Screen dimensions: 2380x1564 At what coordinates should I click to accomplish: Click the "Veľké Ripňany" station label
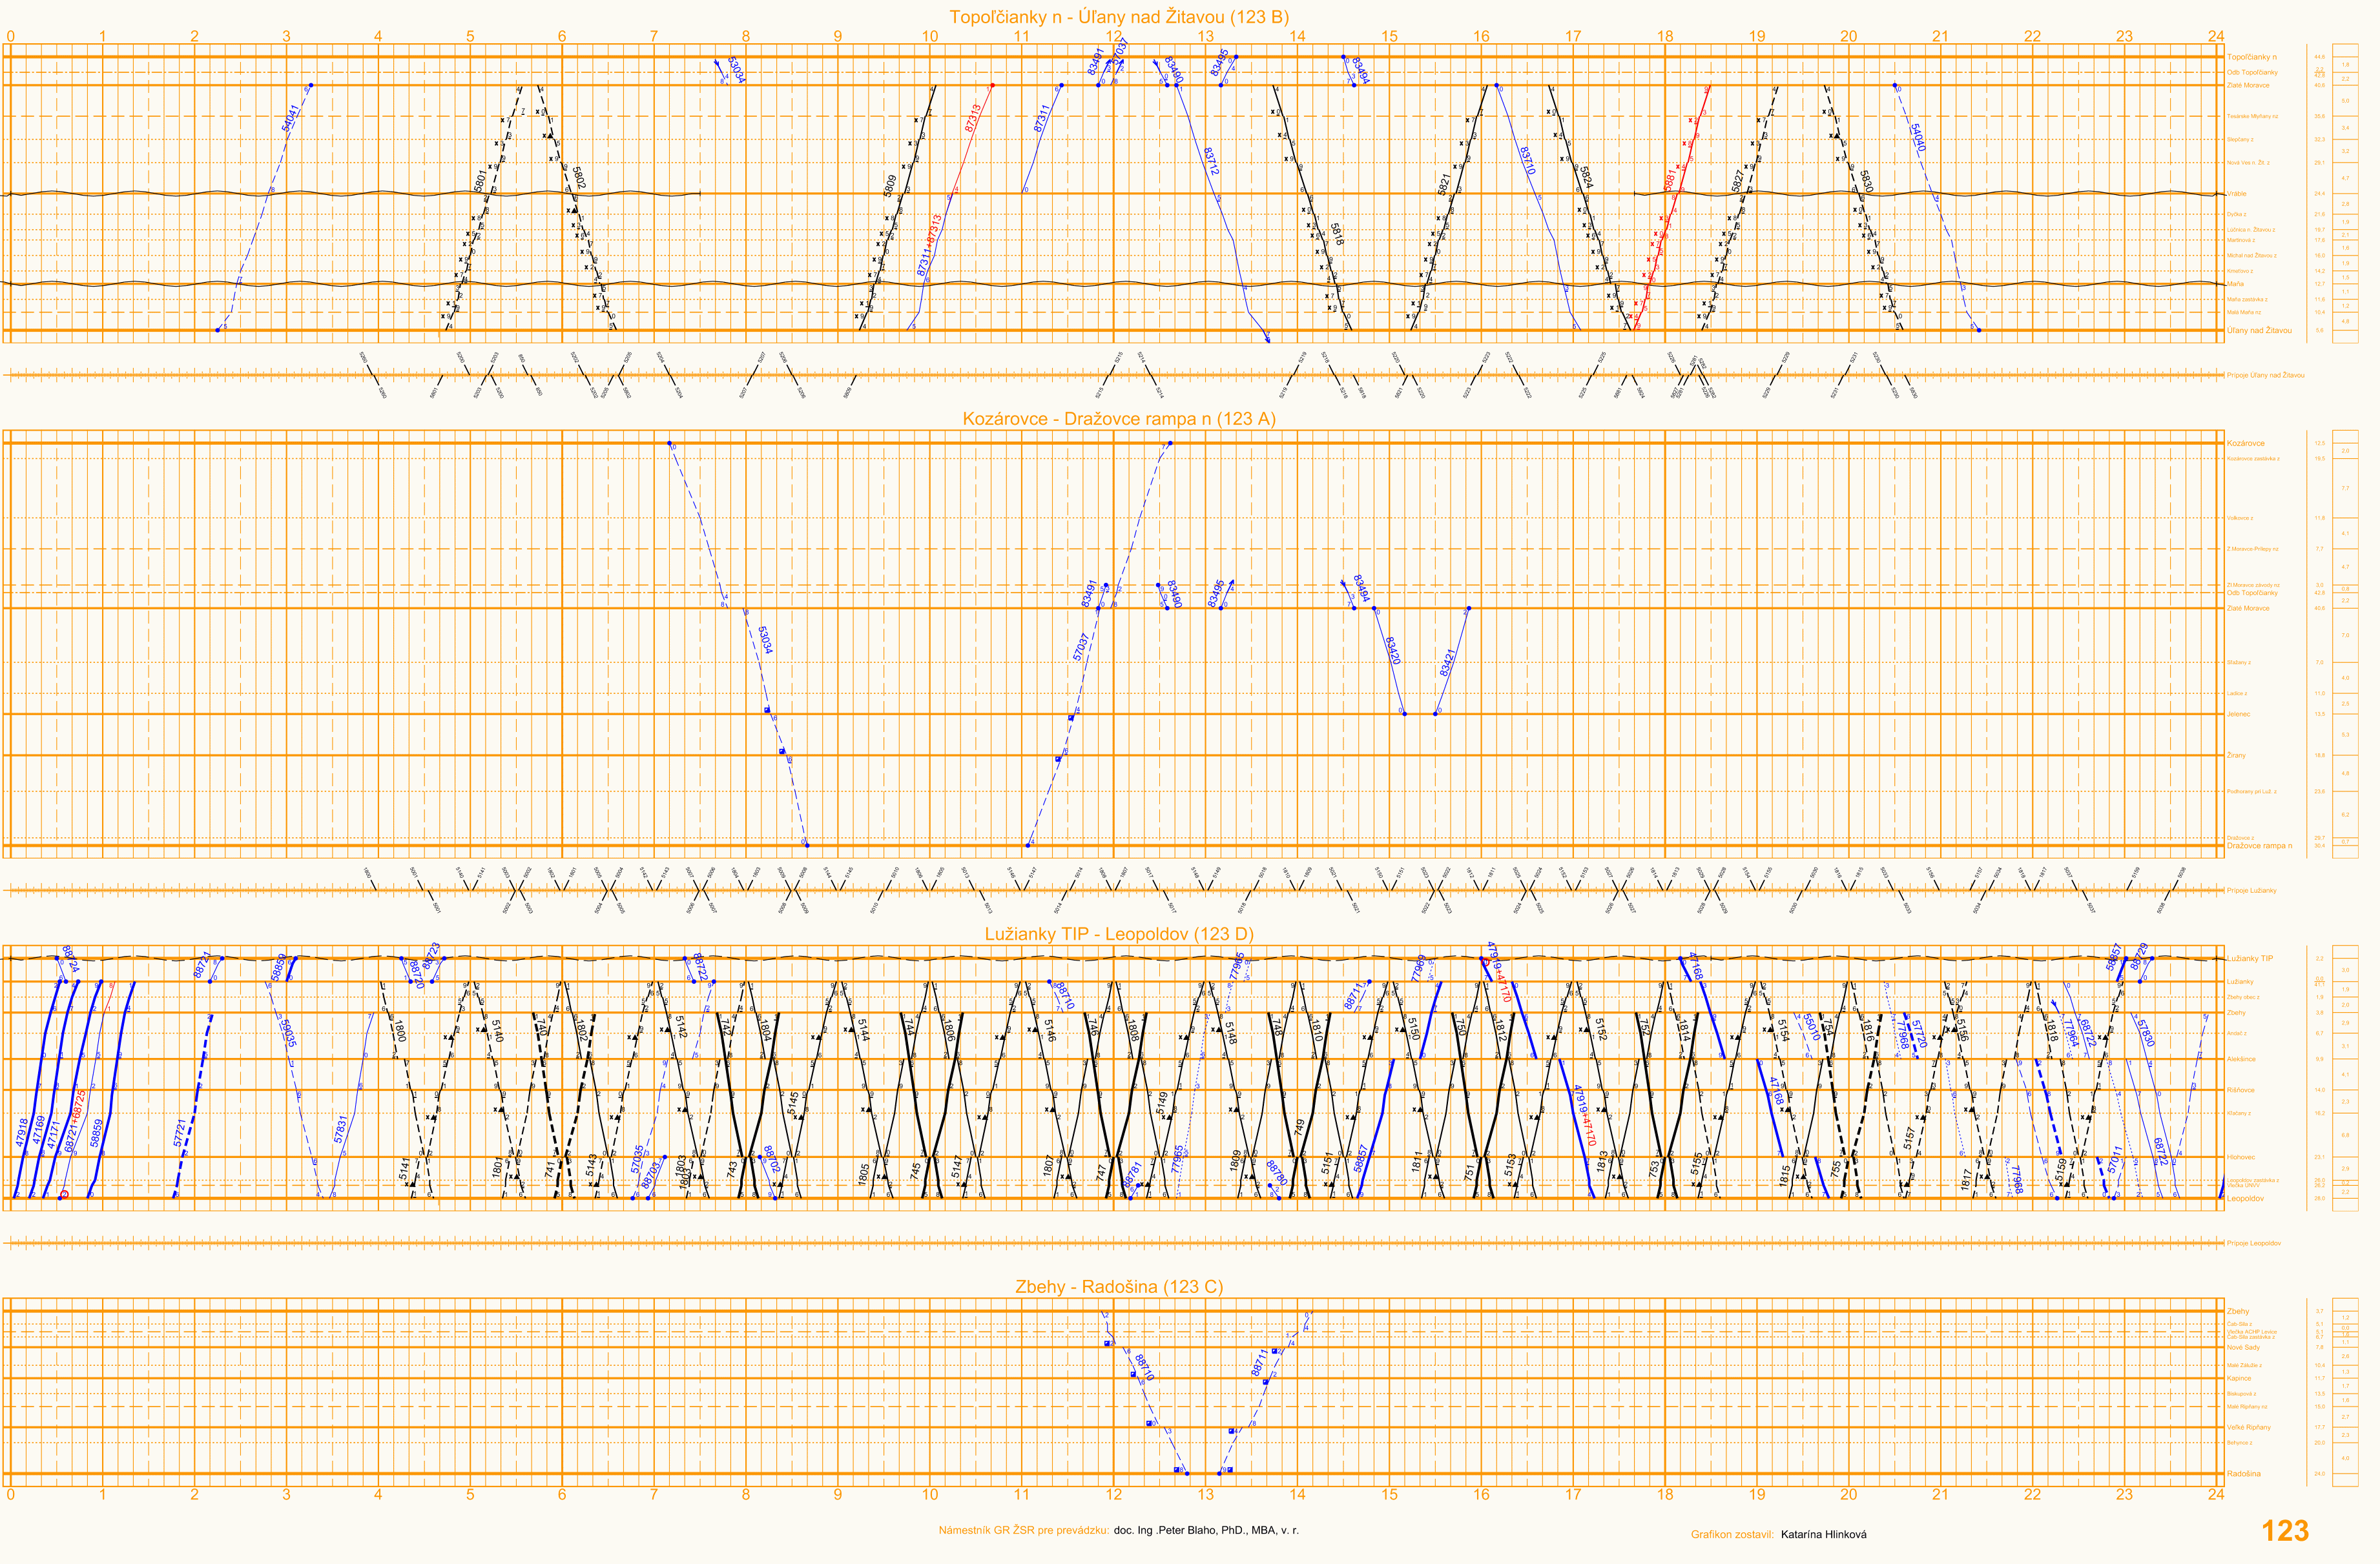[2248, 1428]
